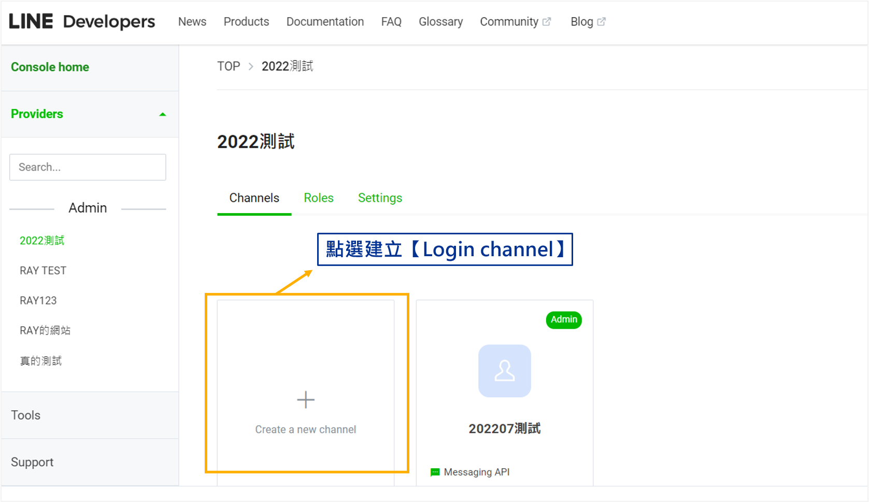Go to Console home

(x=49, y=66)
